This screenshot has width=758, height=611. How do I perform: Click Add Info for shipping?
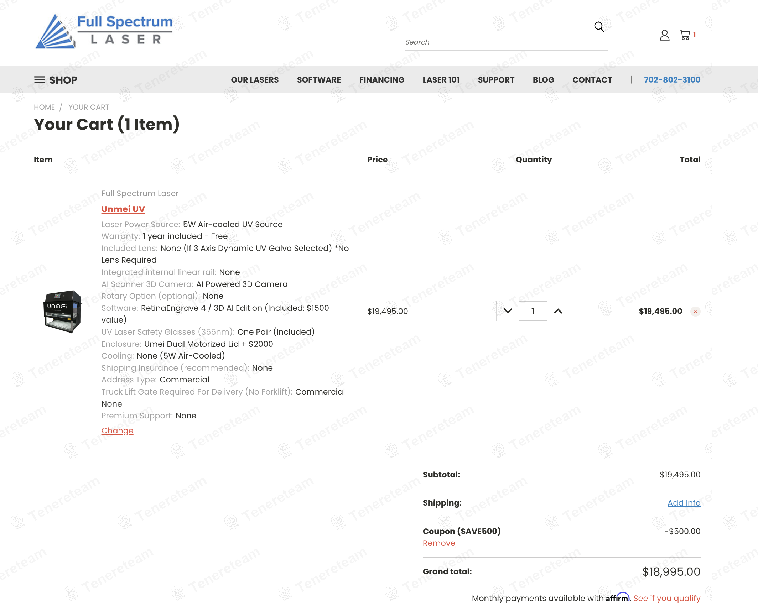pos(684,503)
